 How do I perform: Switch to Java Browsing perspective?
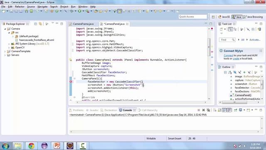pos(253,17)
